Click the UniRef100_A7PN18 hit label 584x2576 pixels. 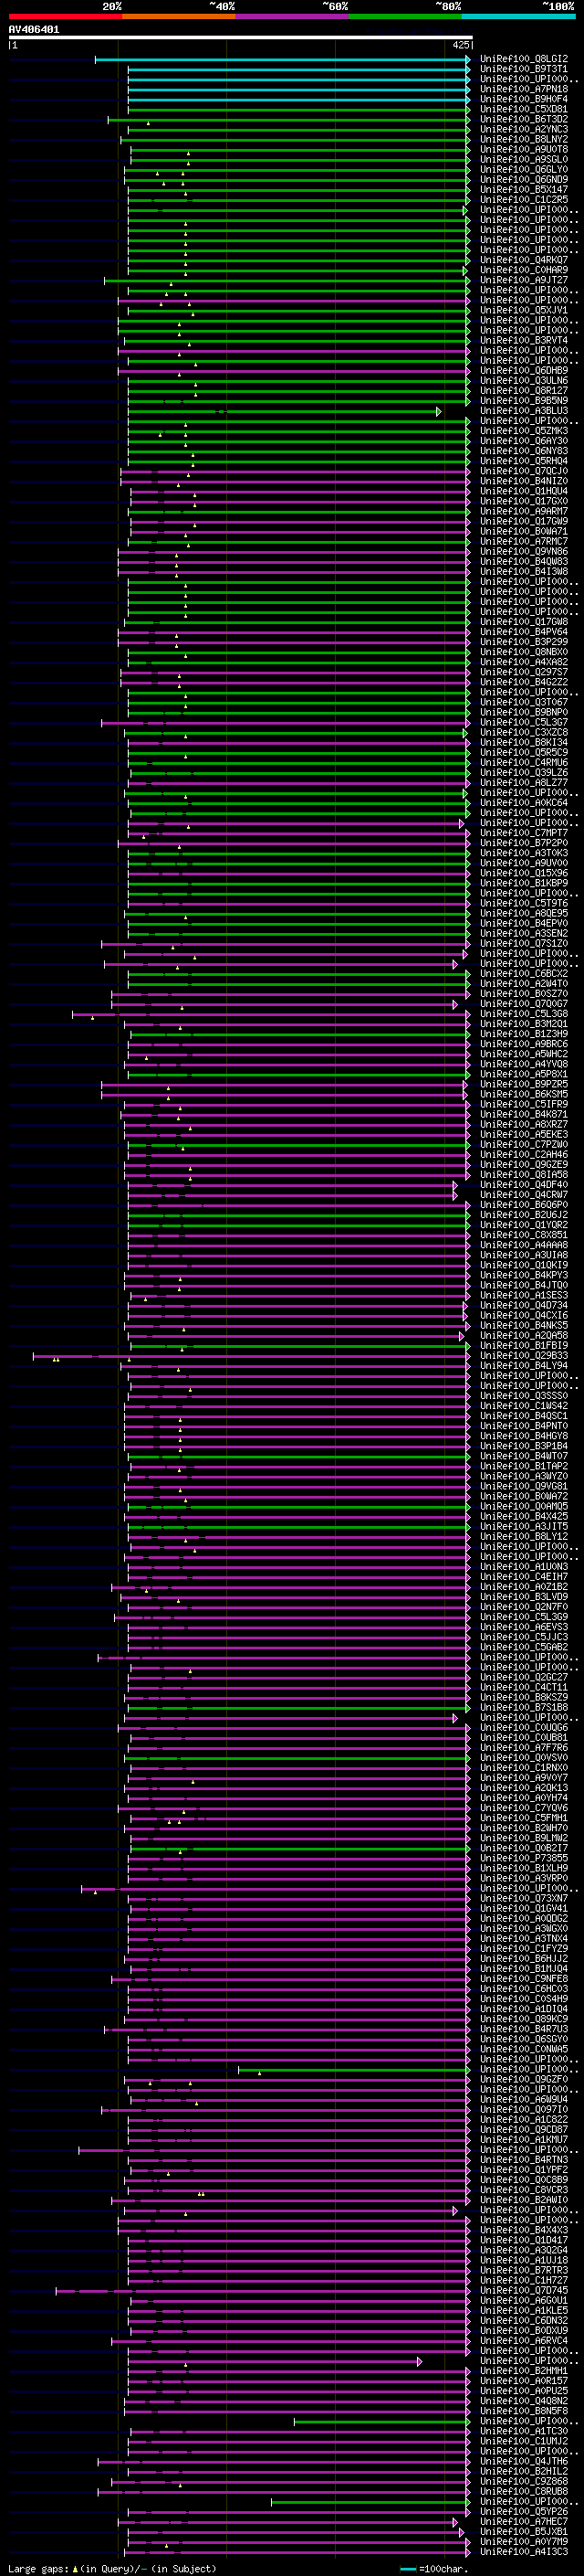[524, 89]
